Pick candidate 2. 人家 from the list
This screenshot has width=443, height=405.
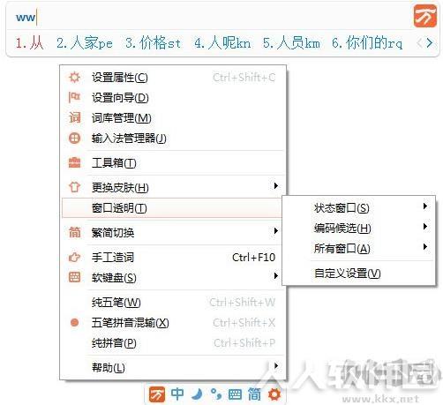[x=85, y=43]
